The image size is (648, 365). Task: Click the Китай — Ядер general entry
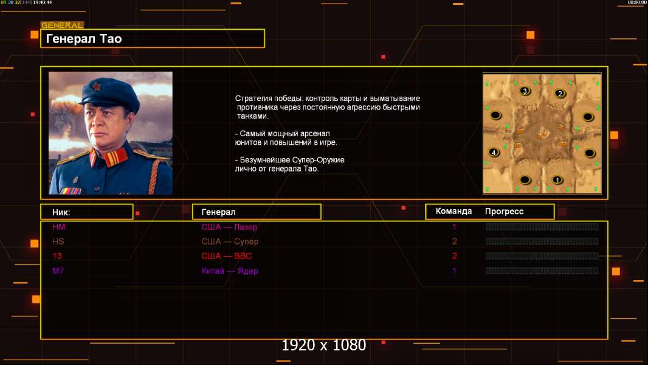click(x=230, y=271)
